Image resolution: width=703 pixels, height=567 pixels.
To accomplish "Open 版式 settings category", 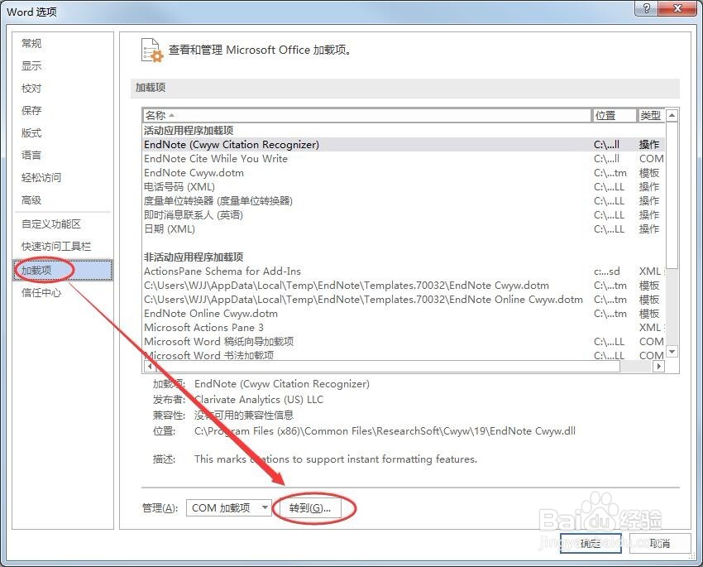I will 31,132.
